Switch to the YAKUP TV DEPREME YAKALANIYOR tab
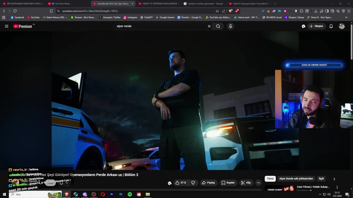The width and height of the screenshot is (353, 198). tap(158, 4)
